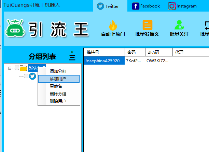Click the Instagram logo icon in tab
The image size is (209, 152).
(172, 6)
